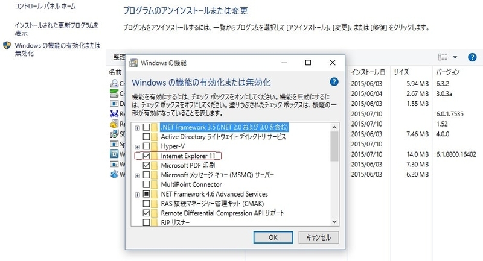Sort by the サイズ column header

point(401,72)
